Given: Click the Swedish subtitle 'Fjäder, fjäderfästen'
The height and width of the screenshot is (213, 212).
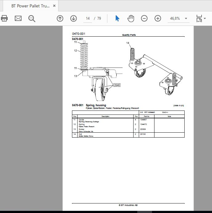Looking at the screenshot, I should coord(95,108).
